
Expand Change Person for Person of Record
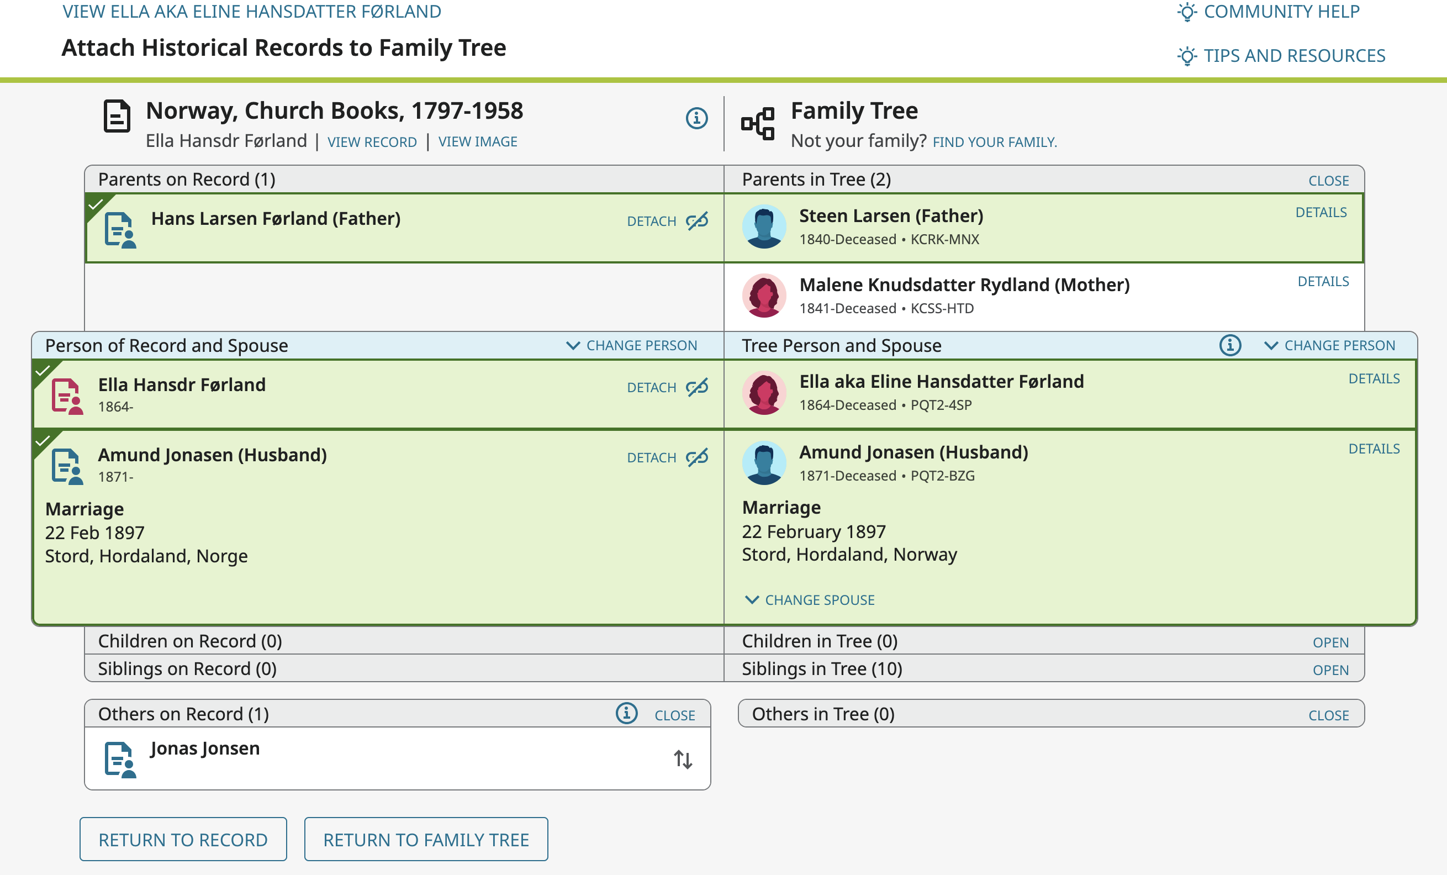click(x=632, y=345)
